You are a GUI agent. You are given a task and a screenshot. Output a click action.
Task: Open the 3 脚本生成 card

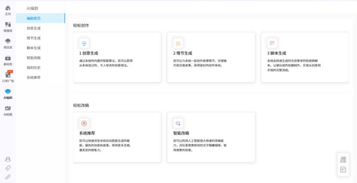pyautogui.click(x=305, y=57)
